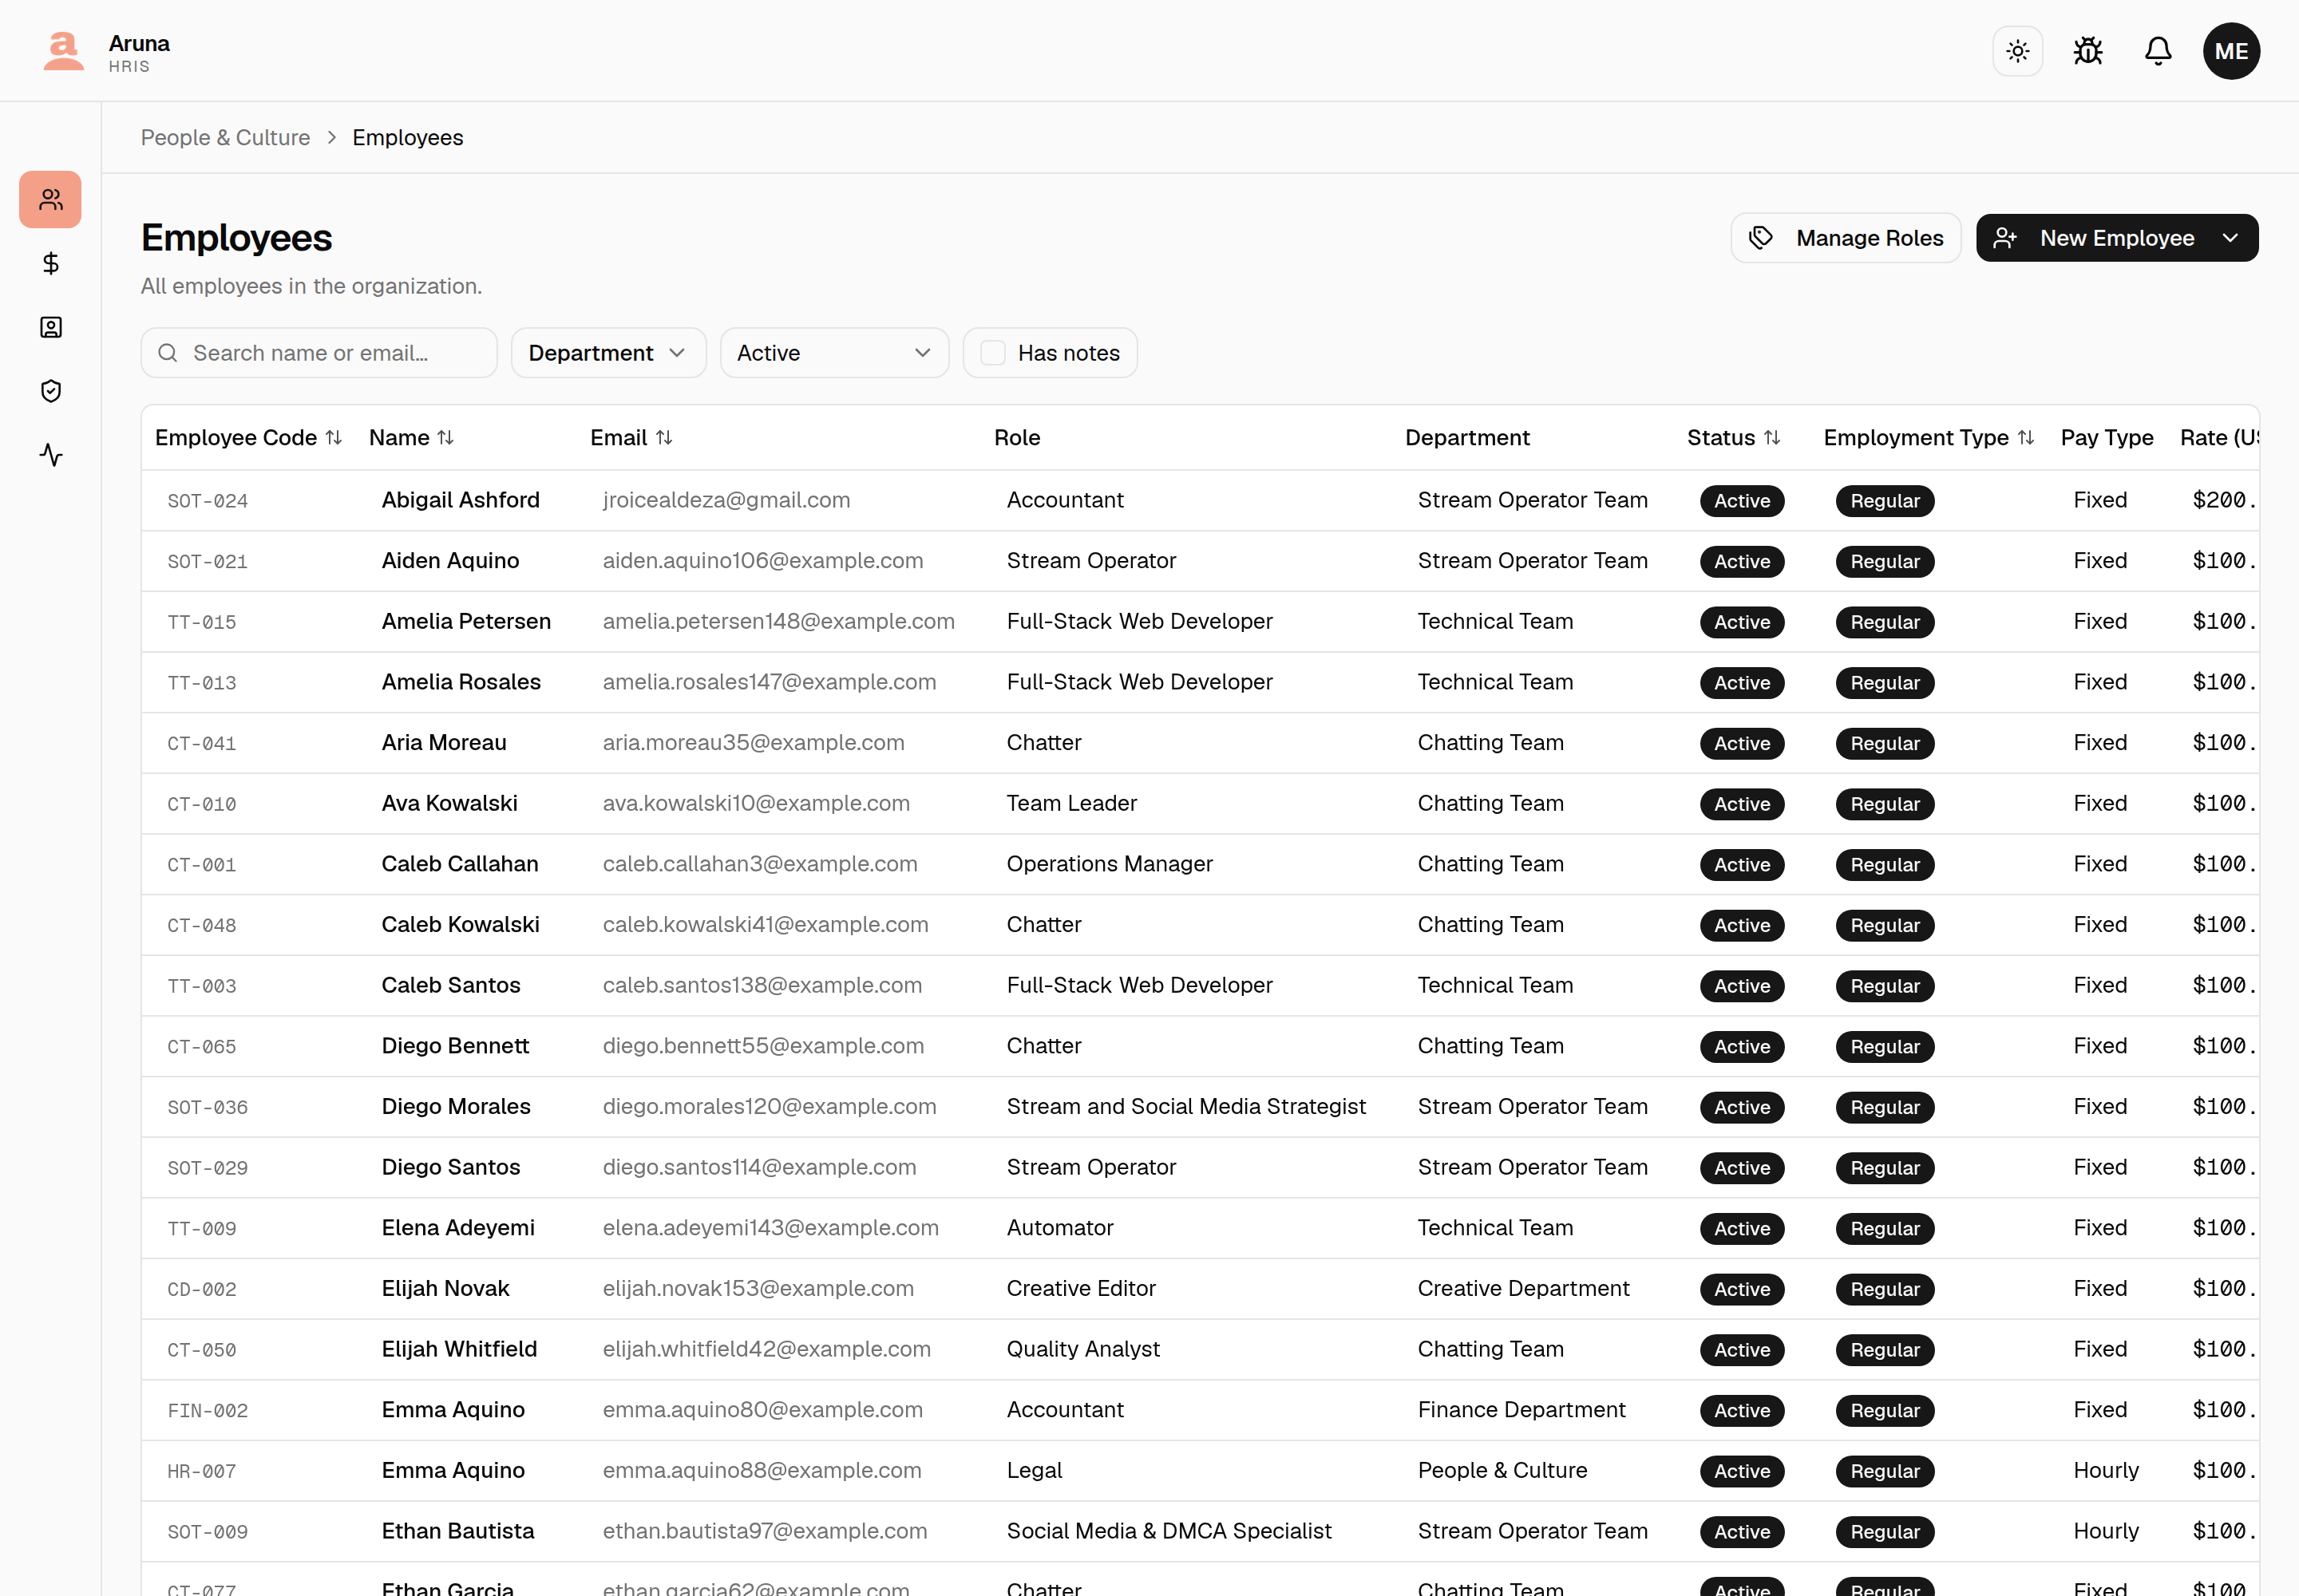Click Finance Department cell
Screen dimensions: 2299x1596
pyautogui.click(x=1521, y=1410)
